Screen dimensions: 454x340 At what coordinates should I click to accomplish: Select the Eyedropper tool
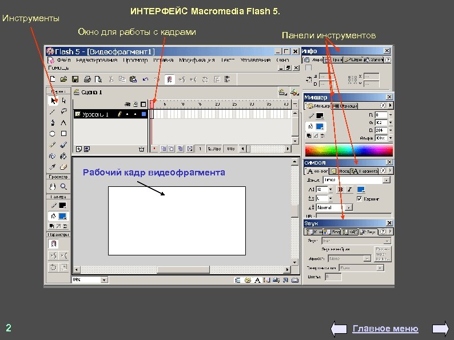pos(53,167)
